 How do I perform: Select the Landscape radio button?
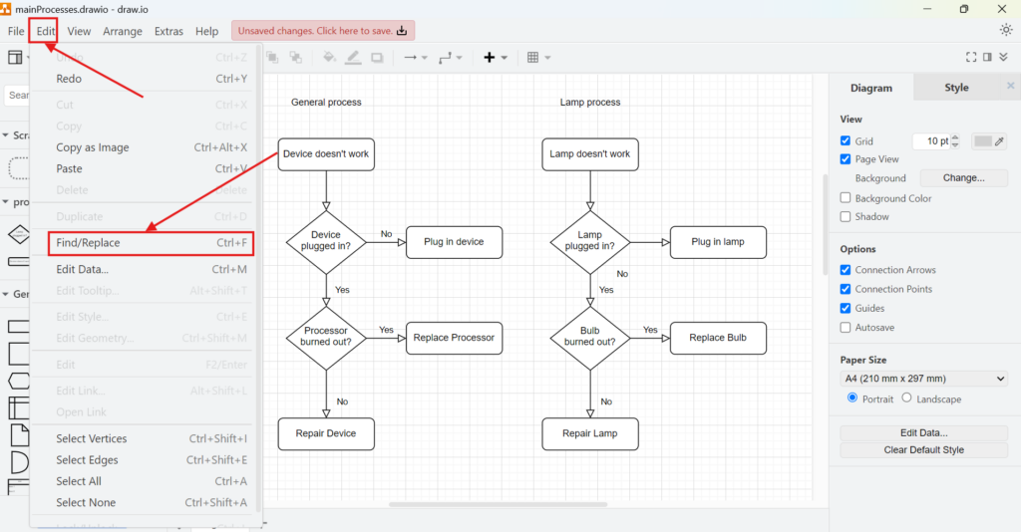point(906,399)
